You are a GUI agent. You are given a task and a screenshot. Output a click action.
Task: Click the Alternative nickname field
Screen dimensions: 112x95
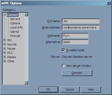click(75, 42)
